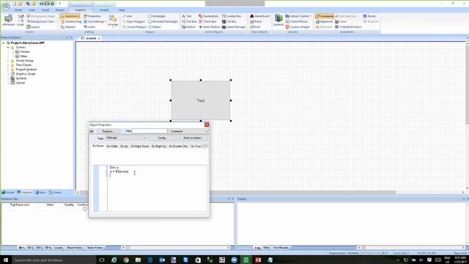
Task: Select the Closed Polygon tool
Action: [134, 27]
